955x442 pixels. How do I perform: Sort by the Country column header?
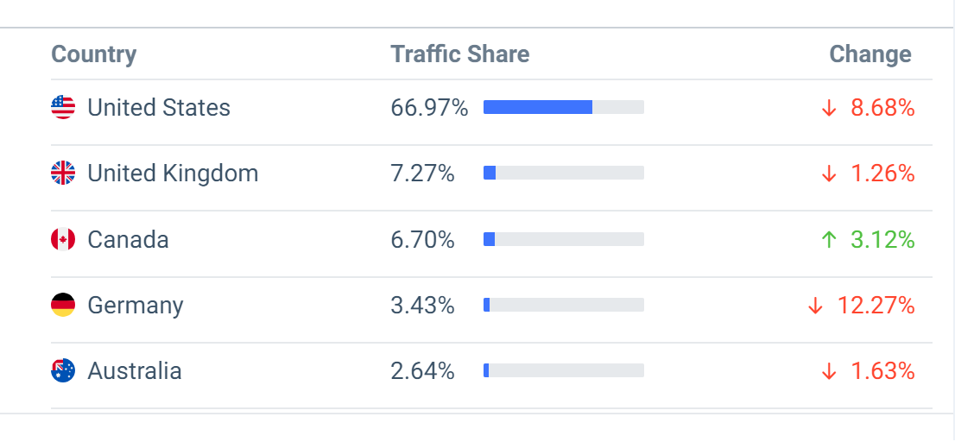coord(93,54)
